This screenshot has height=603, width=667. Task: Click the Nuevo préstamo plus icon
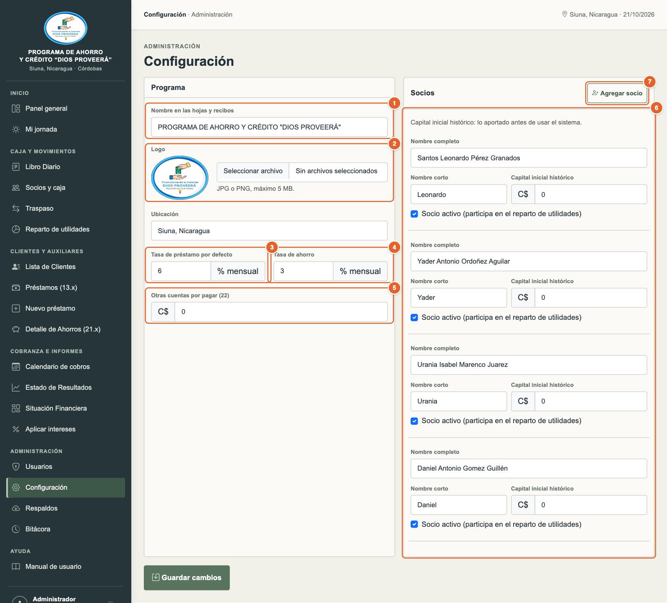pyautogui.click(x=16, y=309)
